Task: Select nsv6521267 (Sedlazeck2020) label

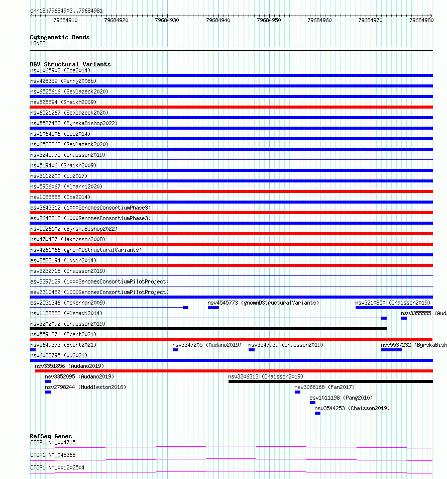Action: (69, 113)
